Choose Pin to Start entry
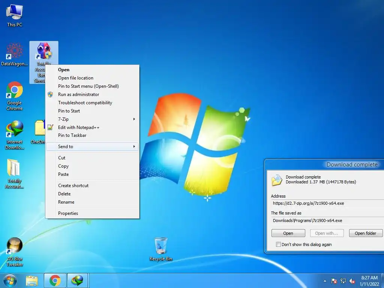This screenshot has height=288, width=384. click(x=92, y=111)
